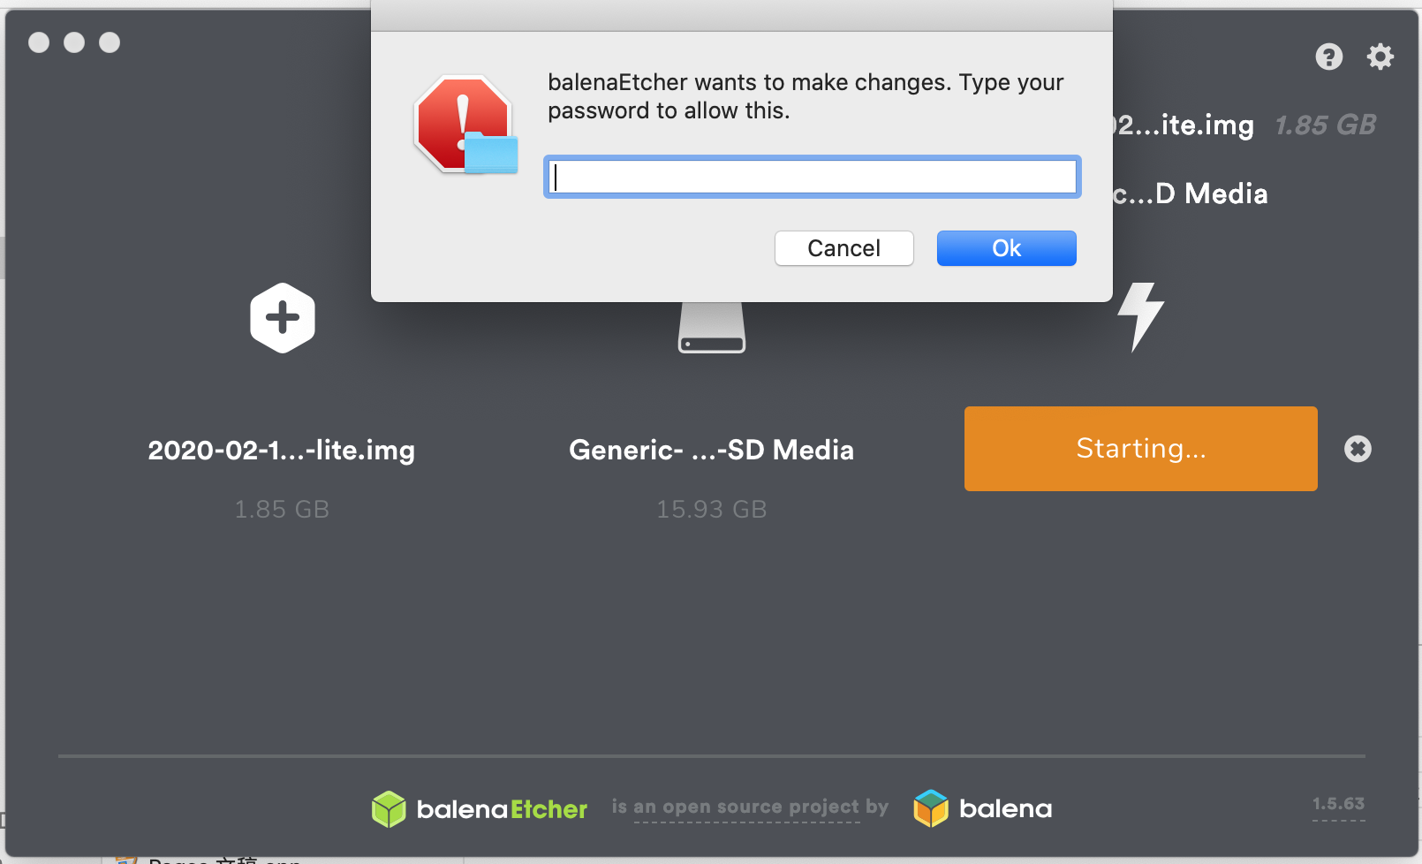Click the plus hexagon image icon
The height and width of the screenshot is (864, 1422).
coord(283,318)
